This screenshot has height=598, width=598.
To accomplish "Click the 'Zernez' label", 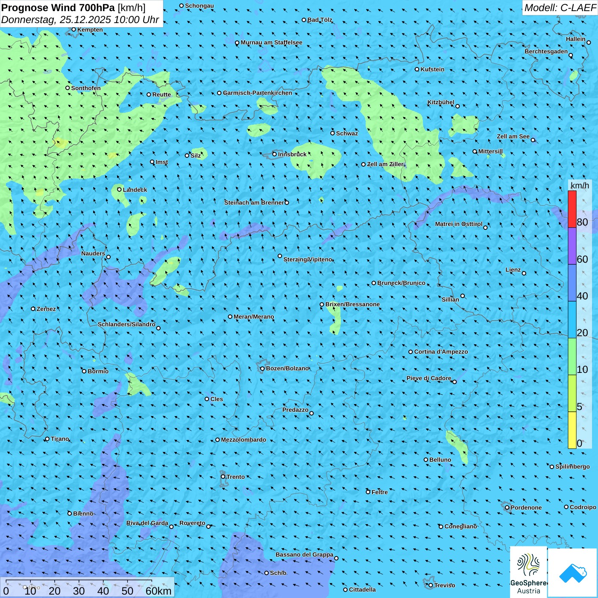I will 46,309.
